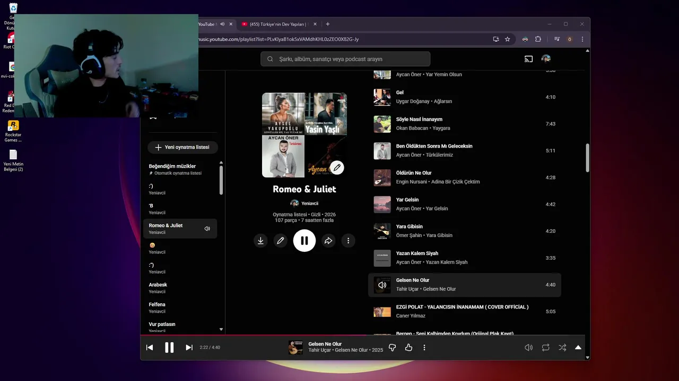The height and width of the screenshot is (381, 679).
Task: Open Chrome extensions puzzle icon
Action: click(x=538, y=39)
